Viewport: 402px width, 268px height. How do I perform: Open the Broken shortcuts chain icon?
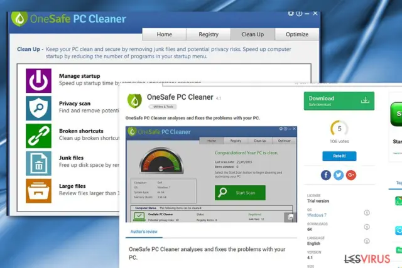38,136
